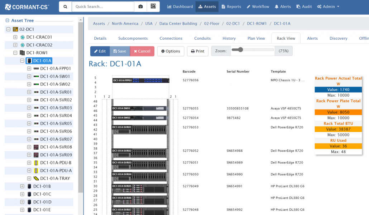Click the DC1-CRAC01 cooling unit icon
369x215 pixels.
coord(22,37)
